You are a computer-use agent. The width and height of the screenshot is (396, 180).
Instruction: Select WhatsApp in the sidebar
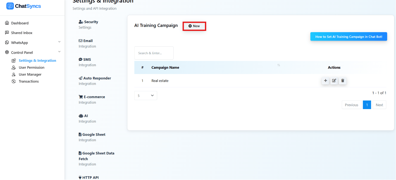(x=19, y=43)
